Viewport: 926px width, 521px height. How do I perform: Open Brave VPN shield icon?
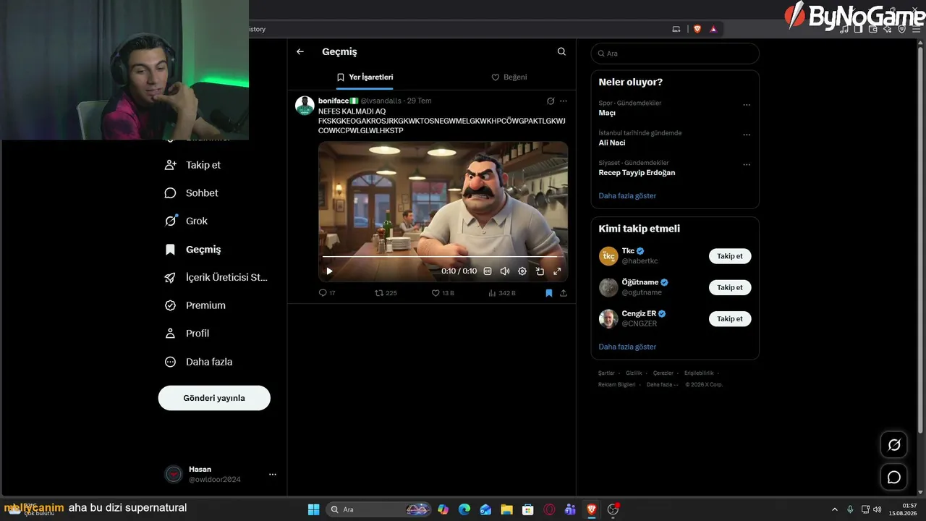902,29
